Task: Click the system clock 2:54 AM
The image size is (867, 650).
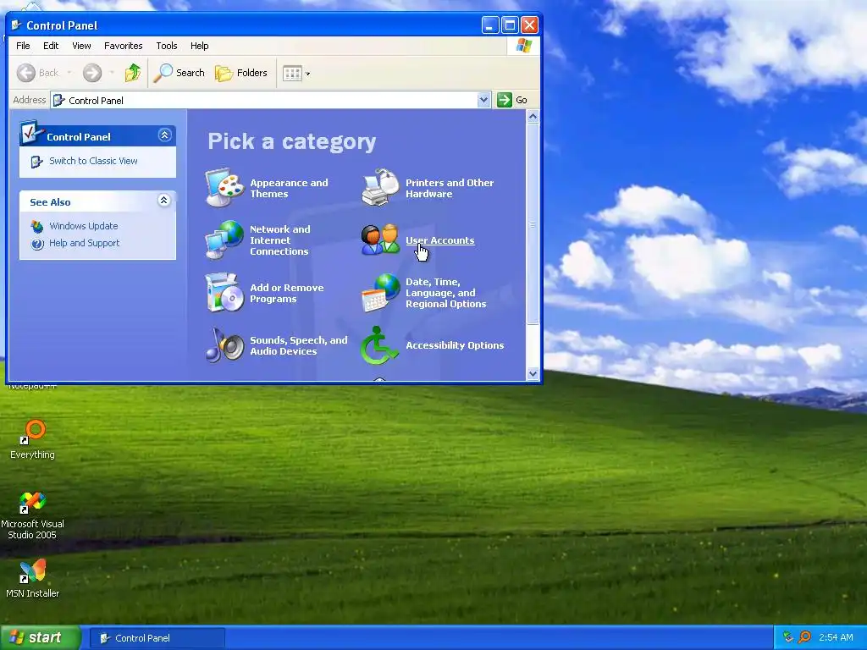Action: 836,637
